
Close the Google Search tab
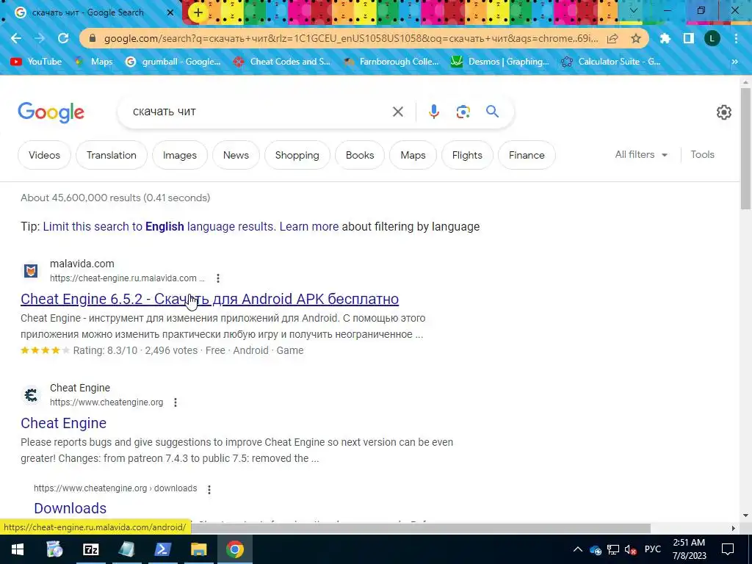(170, 13)
